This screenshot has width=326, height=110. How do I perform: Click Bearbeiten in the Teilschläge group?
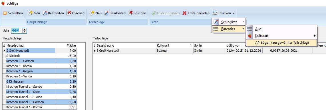[x=115, y=13]
